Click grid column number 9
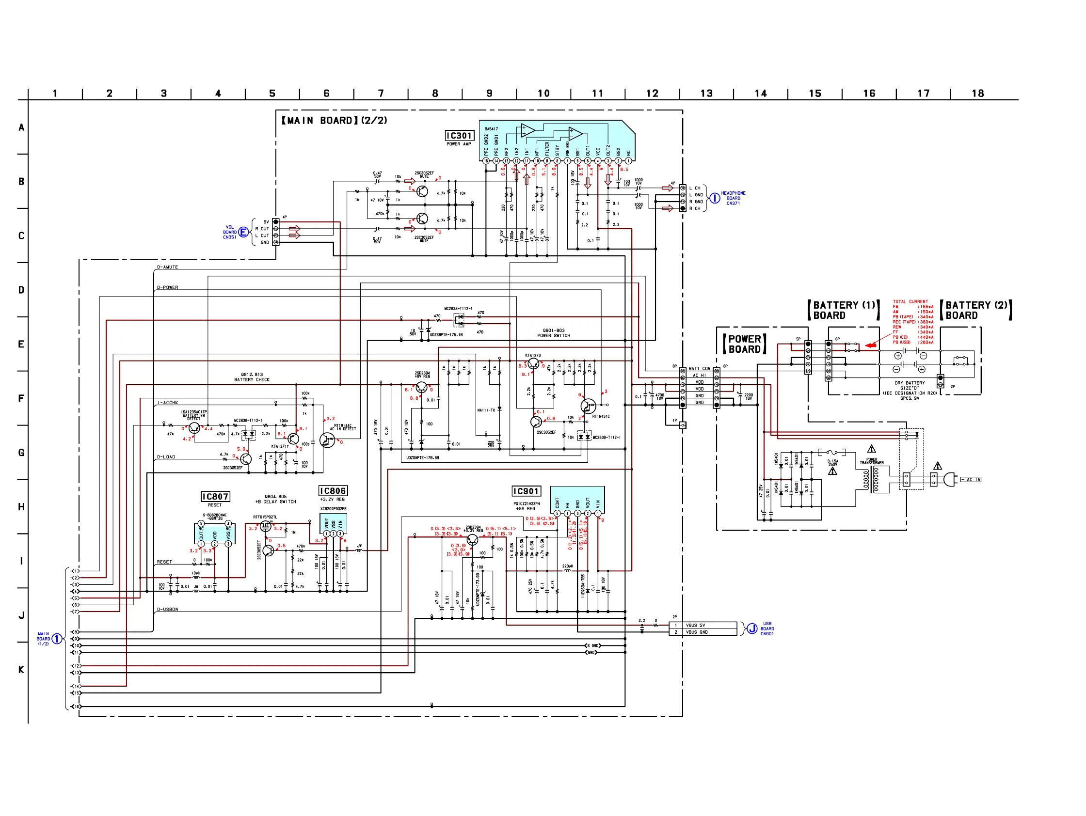 click(489, 93)
